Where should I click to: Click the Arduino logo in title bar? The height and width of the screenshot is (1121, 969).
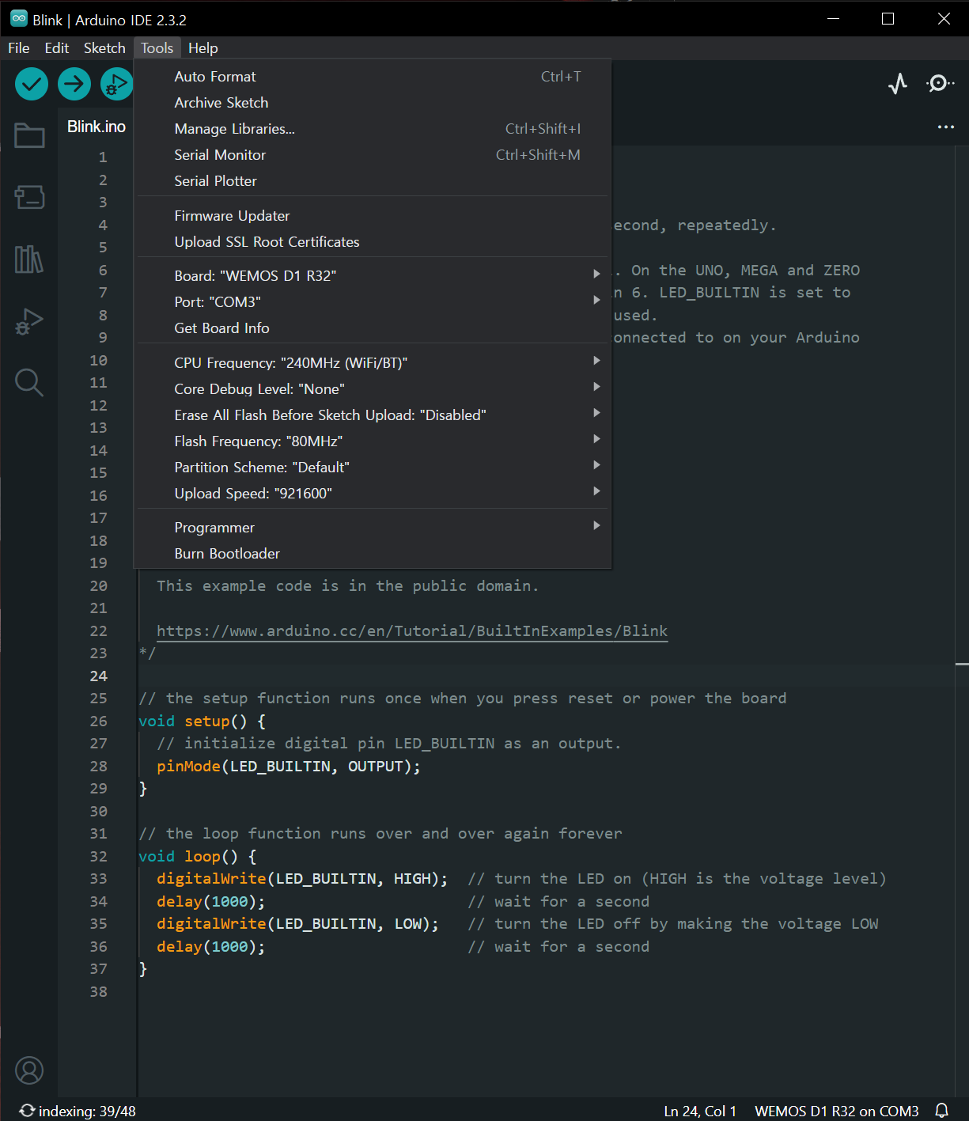pos(19,19)
